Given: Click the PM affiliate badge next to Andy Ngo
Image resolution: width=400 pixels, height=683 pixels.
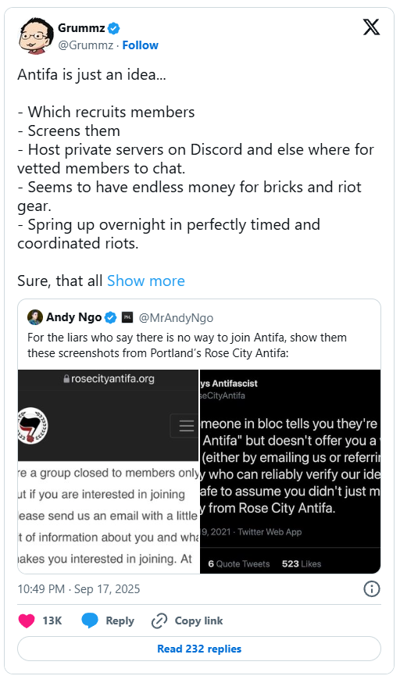Looking at the screenshot, I should click(x=127, y=317).
